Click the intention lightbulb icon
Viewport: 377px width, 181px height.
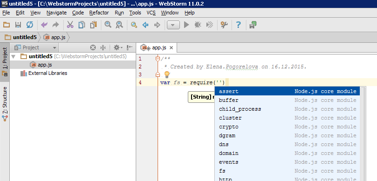(167, 74)
